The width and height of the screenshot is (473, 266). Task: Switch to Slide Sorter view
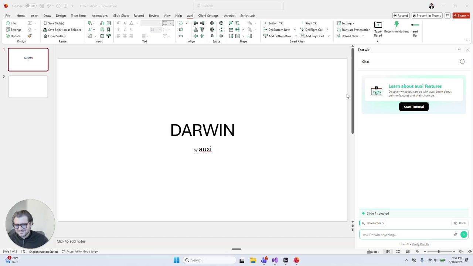[398, 252]
